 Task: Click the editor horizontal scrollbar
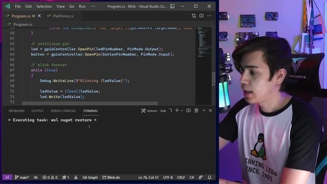pos(90,103)
